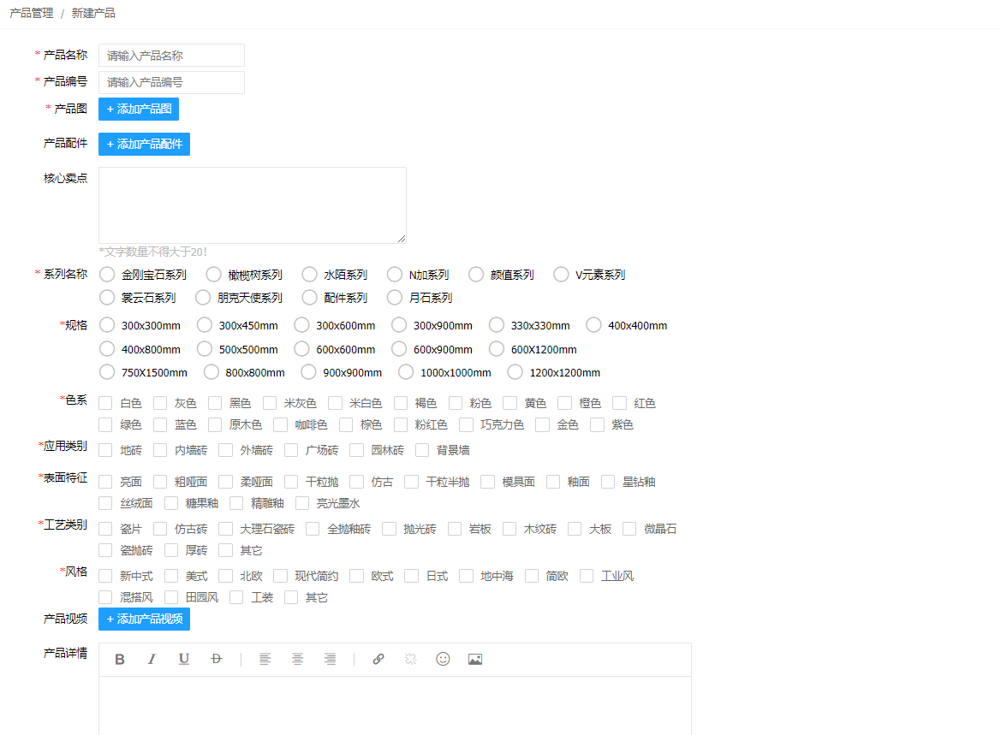Check the 亮光墨水 surface feature checkbox
1001x735 pixels.
tap(301, 503)
